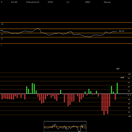Click the '(5,5' parameter text in header
This screenshot has height=132, width=132.
coord(68,2)
